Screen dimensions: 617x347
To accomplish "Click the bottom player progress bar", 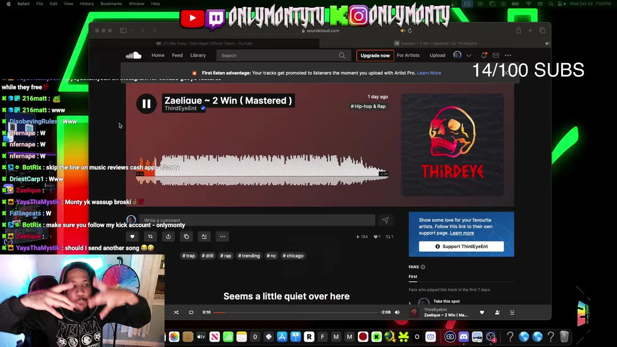I will pos(295,312).
